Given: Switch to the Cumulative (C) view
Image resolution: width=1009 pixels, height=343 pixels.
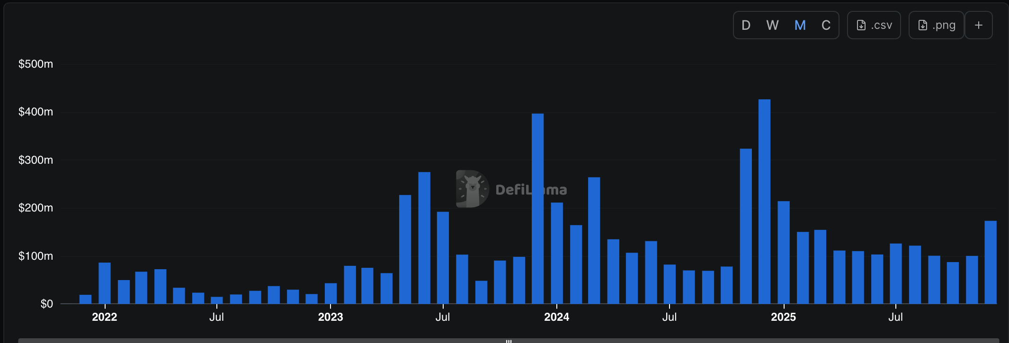Looking at the screenshot, I should click(826, 25).
